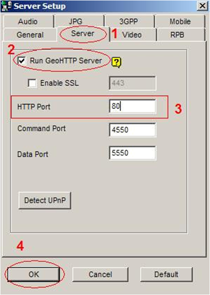Image resolution: width=210 pixels, height=295 pixels.
Task: Switch to the Audio tab
Action: click(x=28, y=21)
